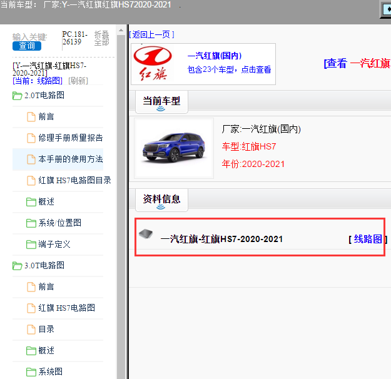Click the [当前: 线路图] link
The image size is (391, 379).
tap(38, 81)
